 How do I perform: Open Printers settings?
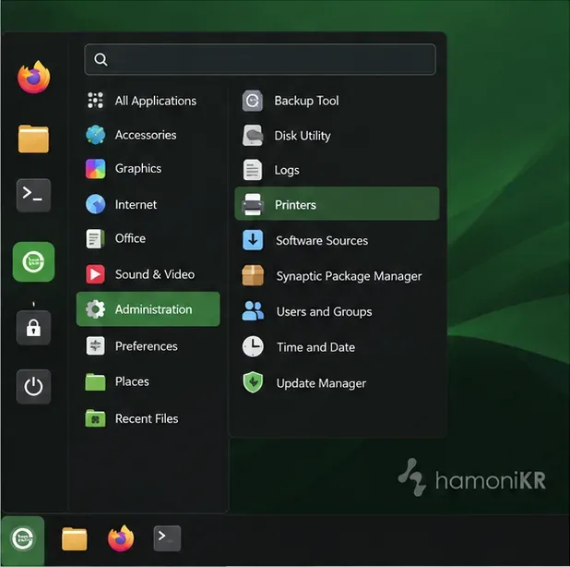337,204
